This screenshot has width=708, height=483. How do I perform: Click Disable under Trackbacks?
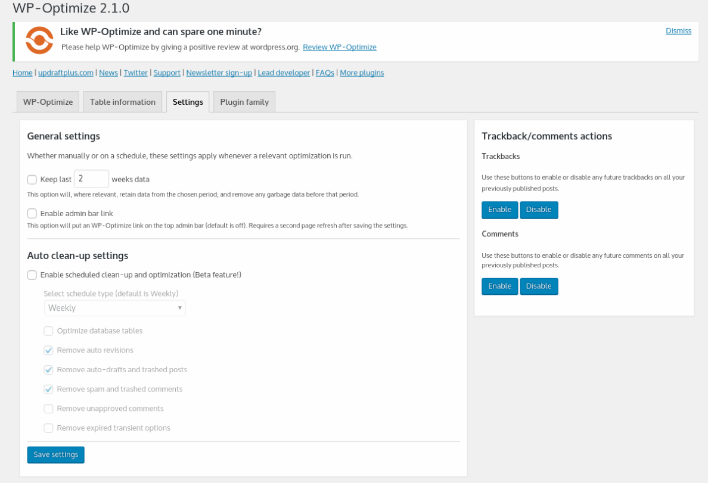(539, 210)
